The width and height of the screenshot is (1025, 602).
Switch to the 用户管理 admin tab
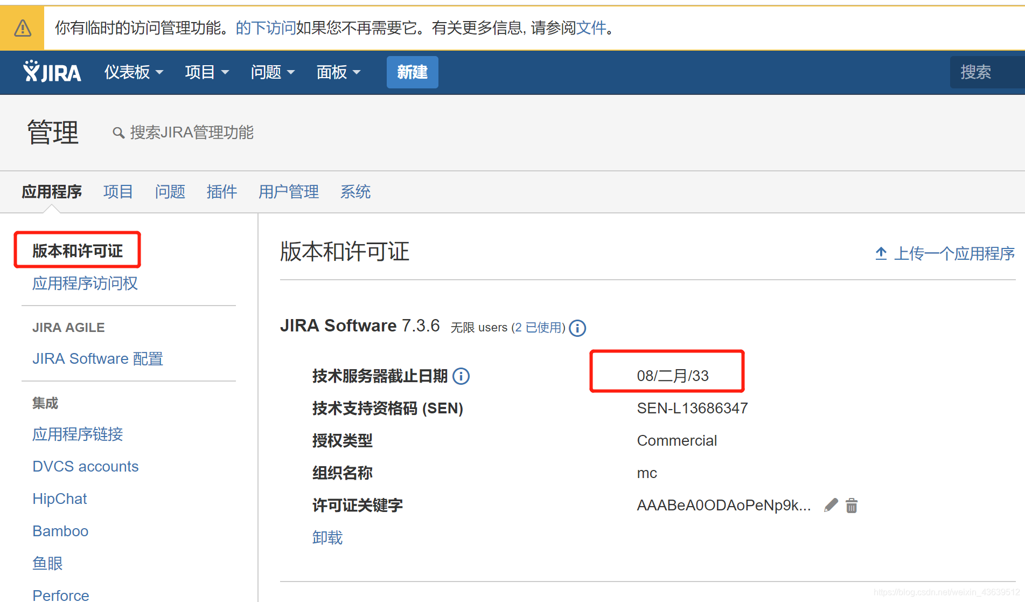[288, 192]
